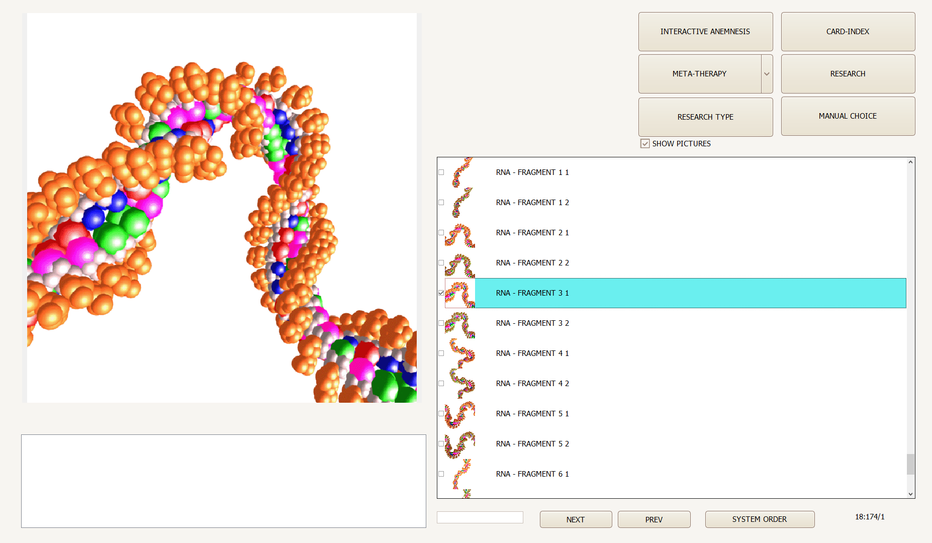The width and height of the screenshot is (932, 543).
Task: Click the 18:174/1 counter text
Action: pyautogui.click(x=870, y=517)
